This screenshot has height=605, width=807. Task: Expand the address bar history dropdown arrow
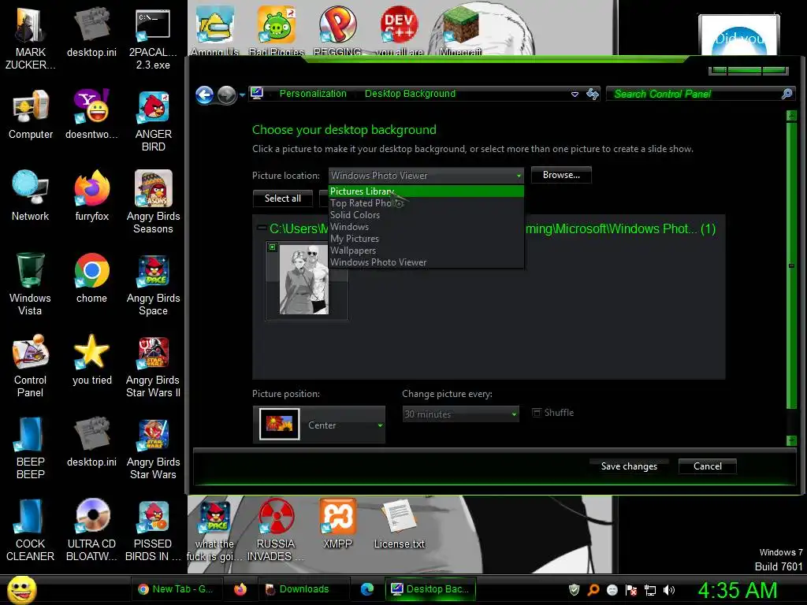575,95
